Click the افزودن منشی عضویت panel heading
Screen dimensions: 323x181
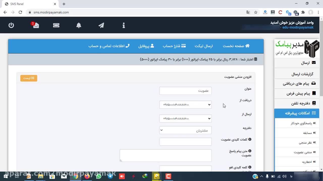click(x=238, y=77)
